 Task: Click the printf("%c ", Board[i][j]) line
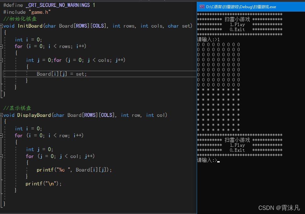[74, 170]
